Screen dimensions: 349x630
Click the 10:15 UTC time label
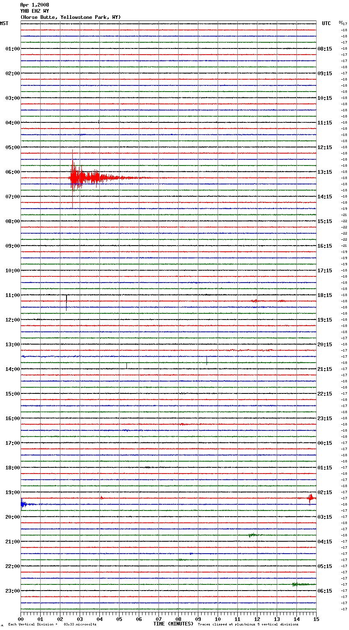(x=325, y=98)
